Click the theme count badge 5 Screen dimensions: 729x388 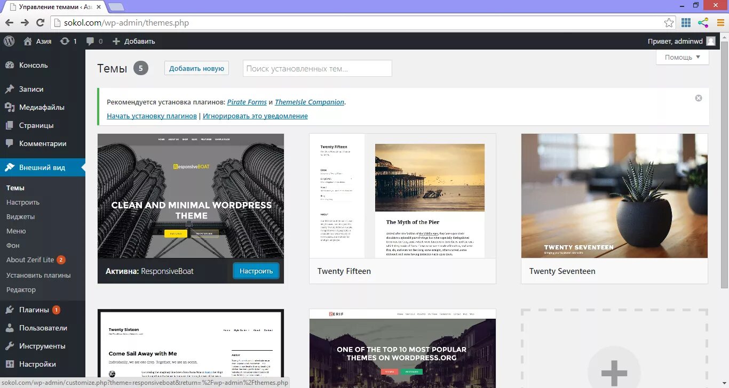141,68
